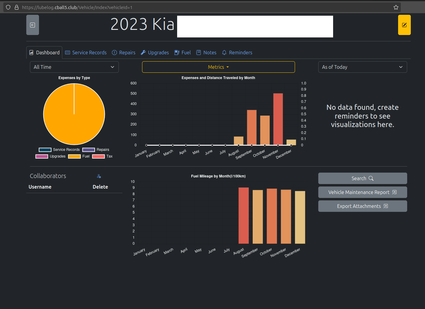Bookmark this page with the star icon
The width and height of the screenshot is (425, 309).
(x=396, y=8)
